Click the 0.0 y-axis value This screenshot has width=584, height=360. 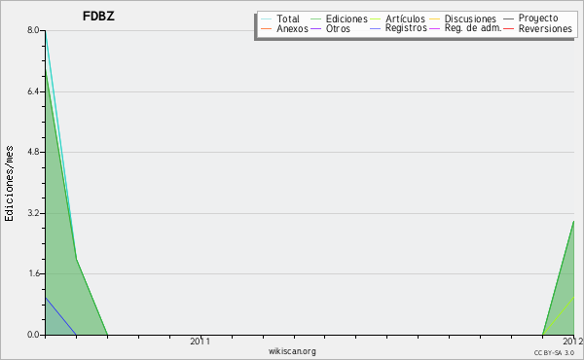point(33,335)
